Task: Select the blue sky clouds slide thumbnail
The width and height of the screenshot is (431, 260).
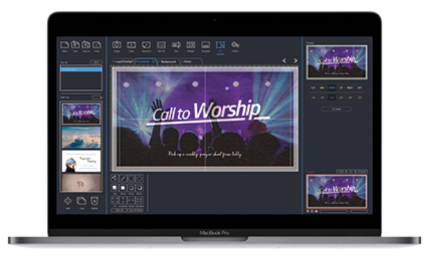Action: click(x=81, y=137)
